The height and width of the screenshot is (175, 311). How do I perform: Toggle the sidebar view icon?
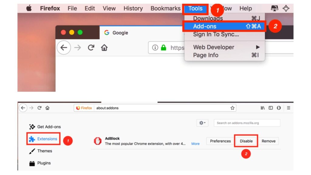click(270, 108)
